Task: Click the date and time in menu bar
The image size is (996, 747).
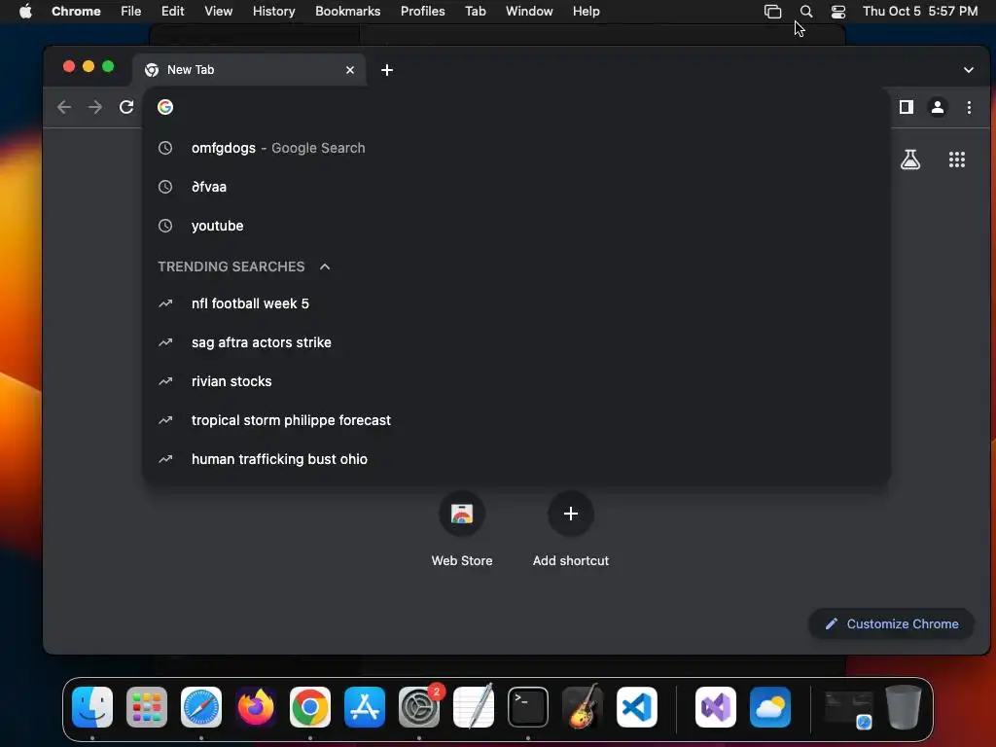Action: [x=920, y=12]
